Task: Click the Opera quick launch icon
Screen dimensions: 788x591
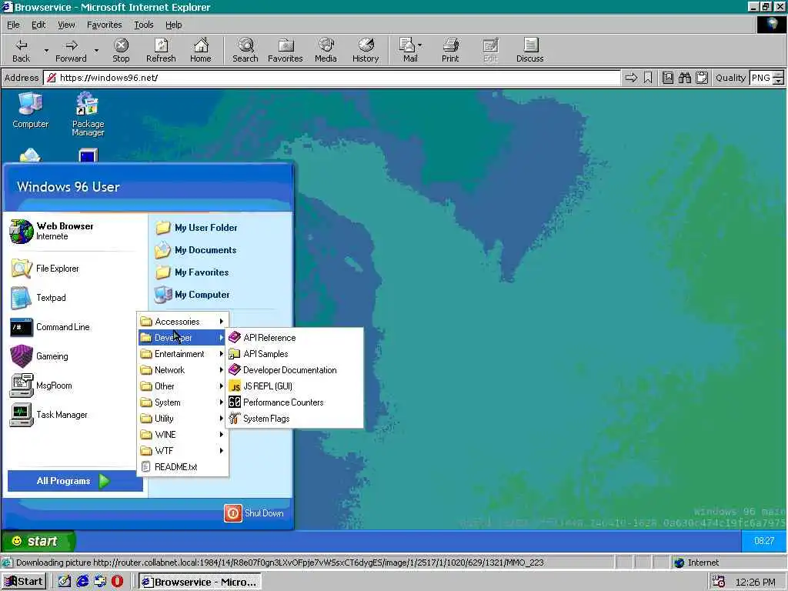Action: 117,582
